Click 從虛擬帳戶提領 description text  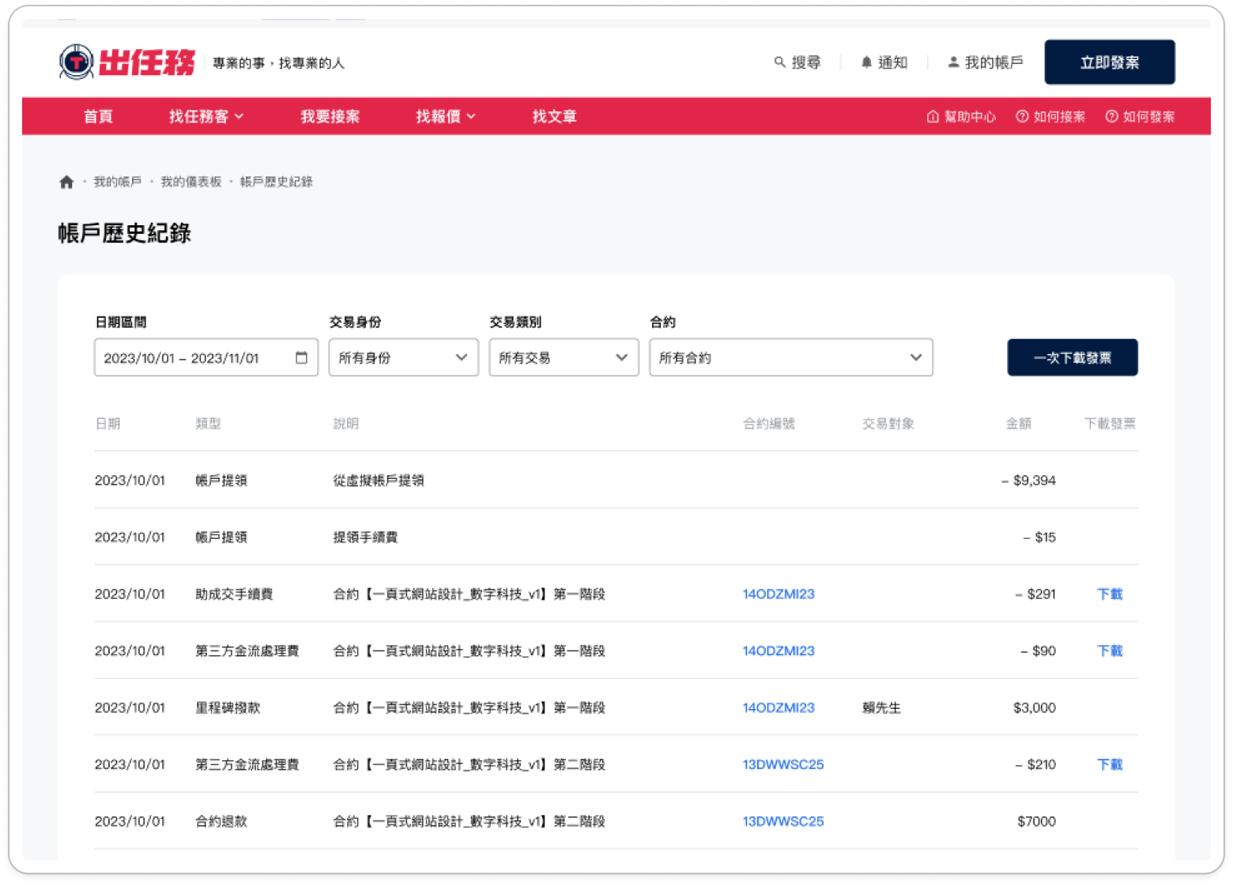coord(379,481)
